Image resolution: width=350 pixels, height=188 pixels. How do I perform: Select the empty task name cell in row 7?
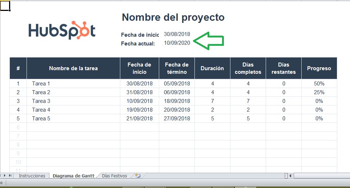73,136
